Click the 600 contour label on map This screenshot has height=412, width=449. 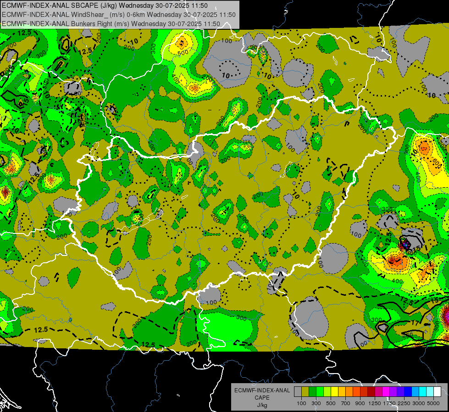(x=437, y=163)
